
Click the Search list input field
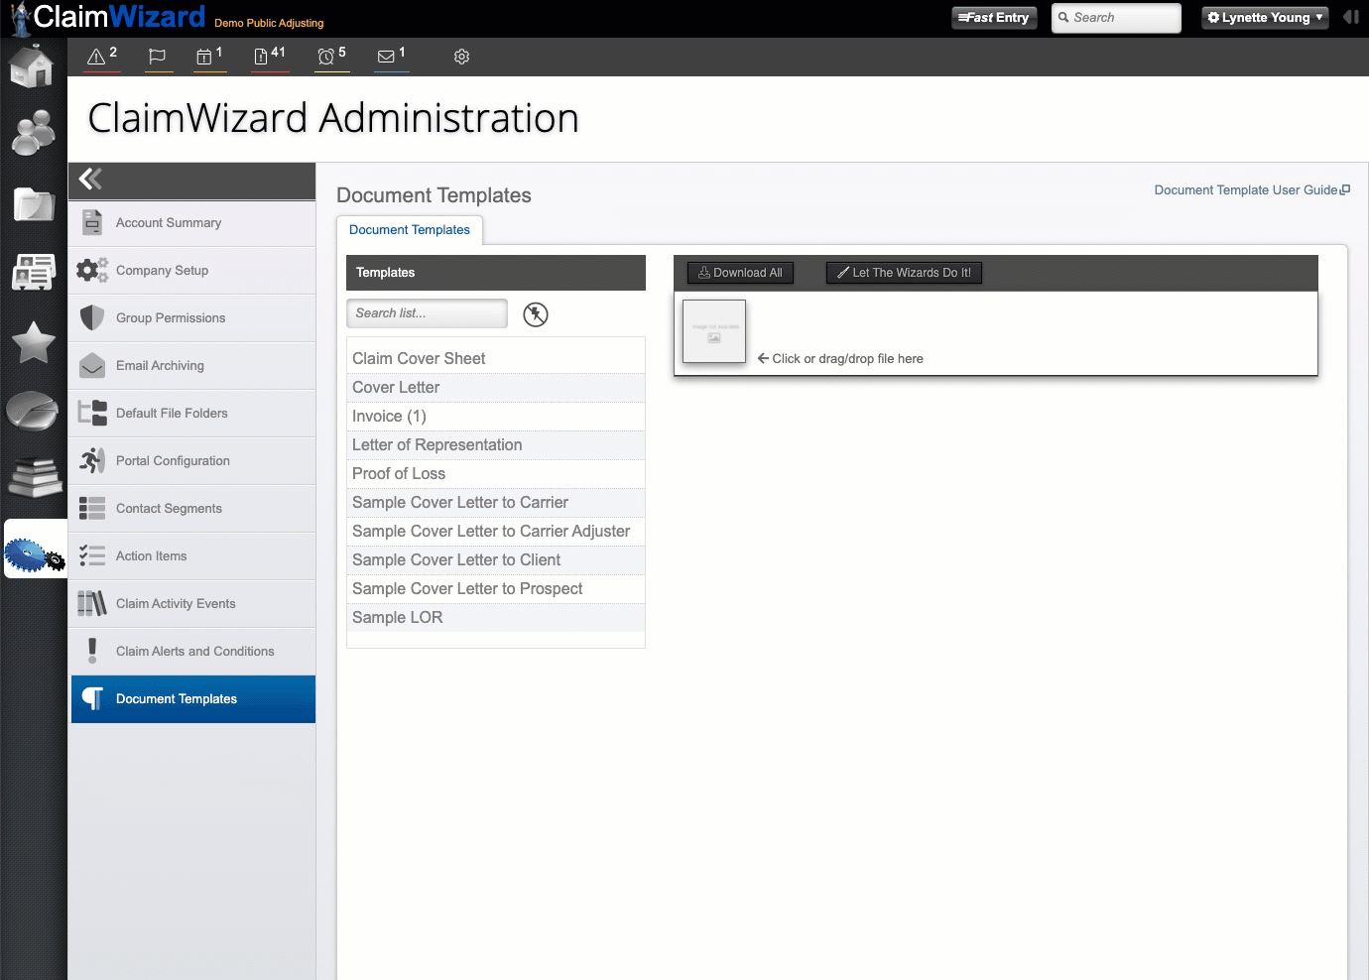[427, 313]
